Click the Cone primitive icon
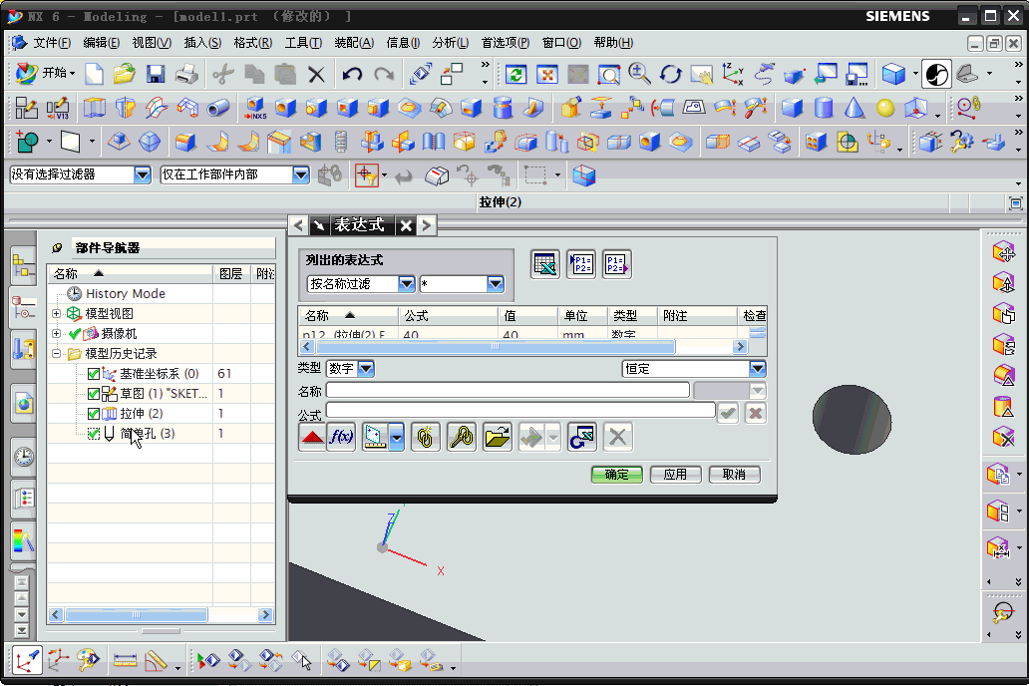This screenshot has height=686, width=1029. [854, 108]
